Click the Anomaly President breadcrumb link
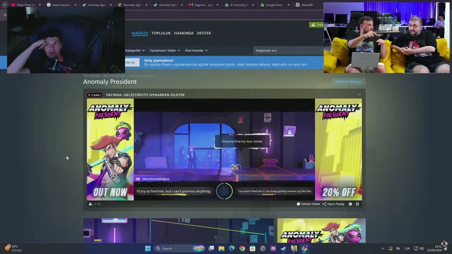Image resolution: width=452 pixels, height=254 pixels. [141, 76]
